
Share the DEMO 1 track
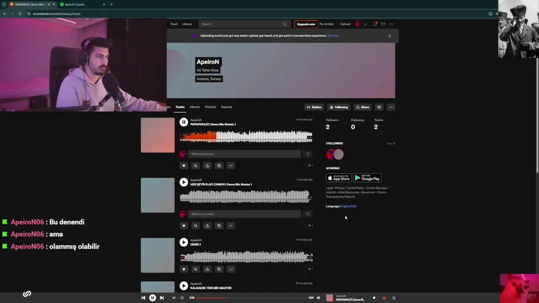pyautogui.click(x=207, y=269)
